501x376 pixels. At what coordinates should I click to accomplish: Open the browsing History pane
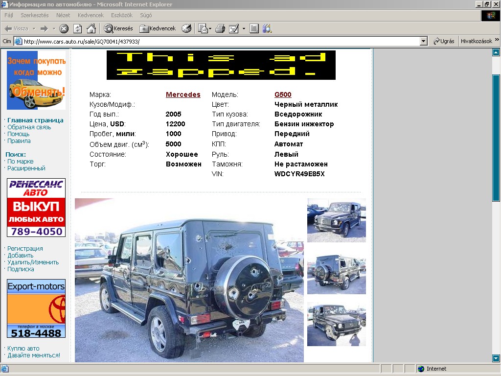pos(186,29)
